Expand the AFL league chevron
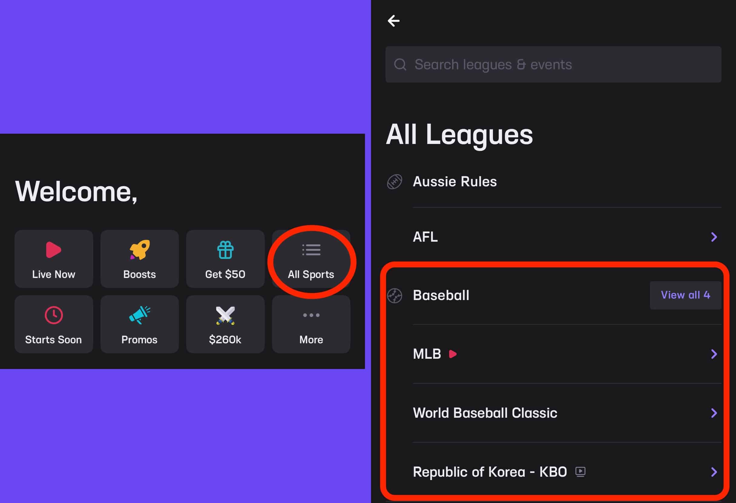 click(714, 237)
